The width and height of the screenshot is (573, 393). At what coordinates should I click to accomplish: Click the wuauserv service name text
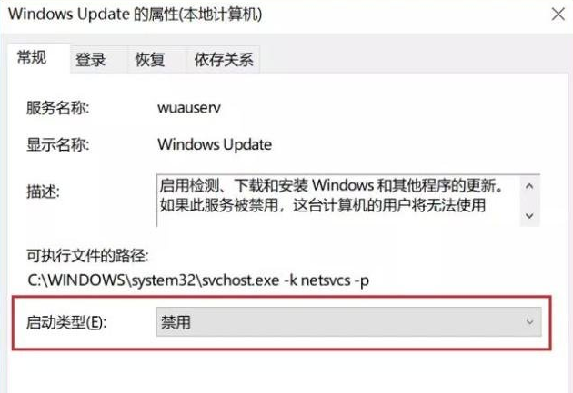click(x=189, y=108)
